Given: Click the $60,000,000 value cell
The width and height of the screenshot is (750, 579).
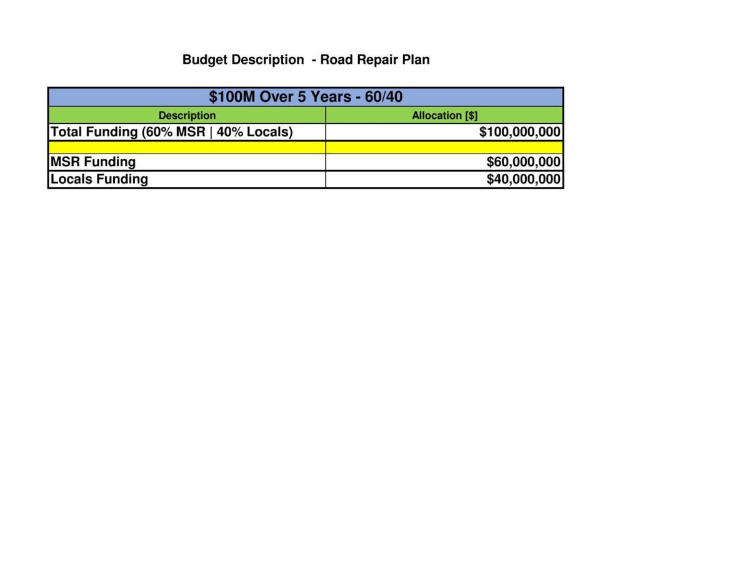Looking at the screenshot, I should tap(524, 161).
